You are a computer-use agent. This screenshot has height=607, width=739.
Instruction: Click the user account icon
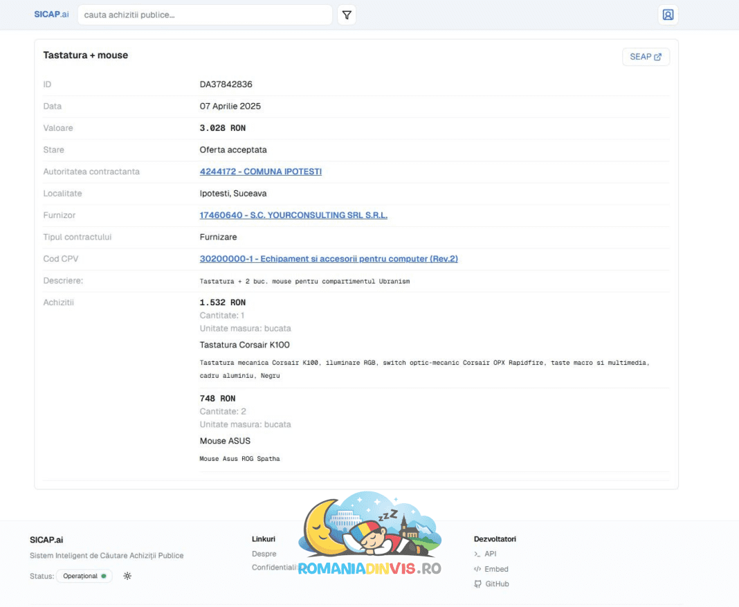[x=668, y=15]
